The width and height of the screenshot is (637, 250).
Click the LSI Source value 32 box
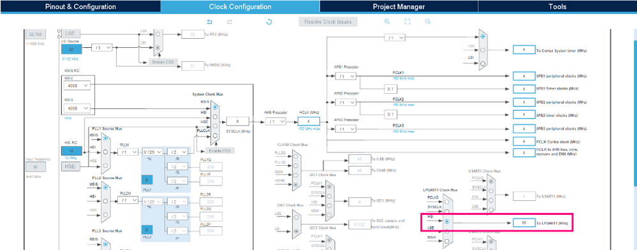click(71, 49)
